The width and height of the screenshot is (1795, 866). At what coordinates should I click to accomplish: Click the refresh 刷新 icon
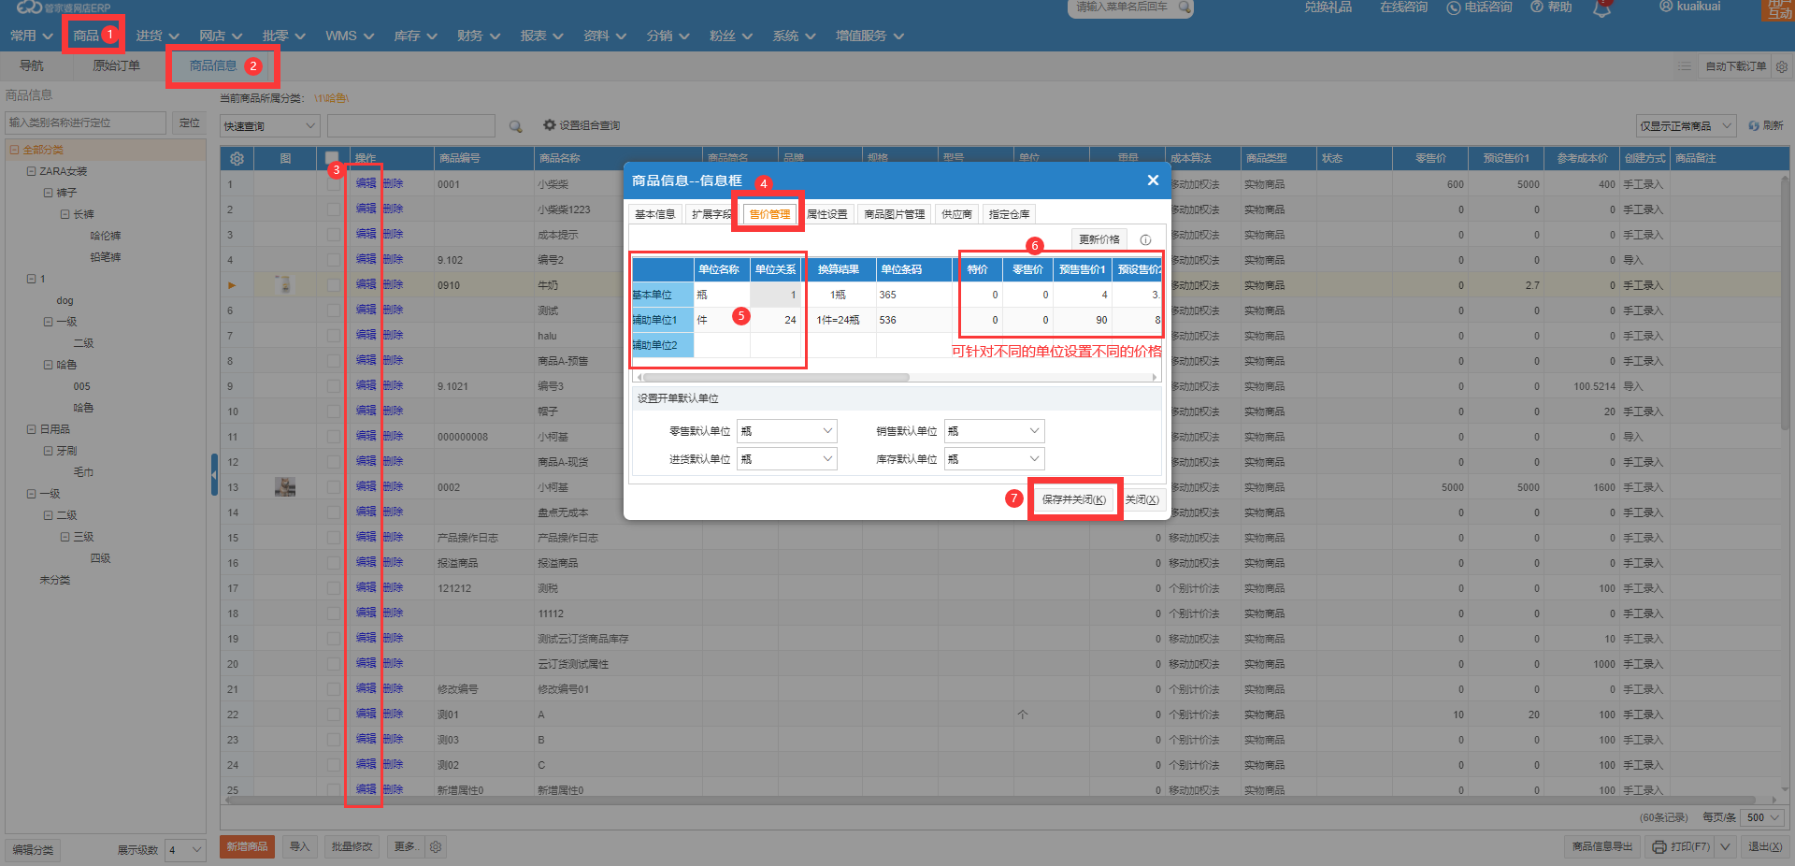point(1754,125)
